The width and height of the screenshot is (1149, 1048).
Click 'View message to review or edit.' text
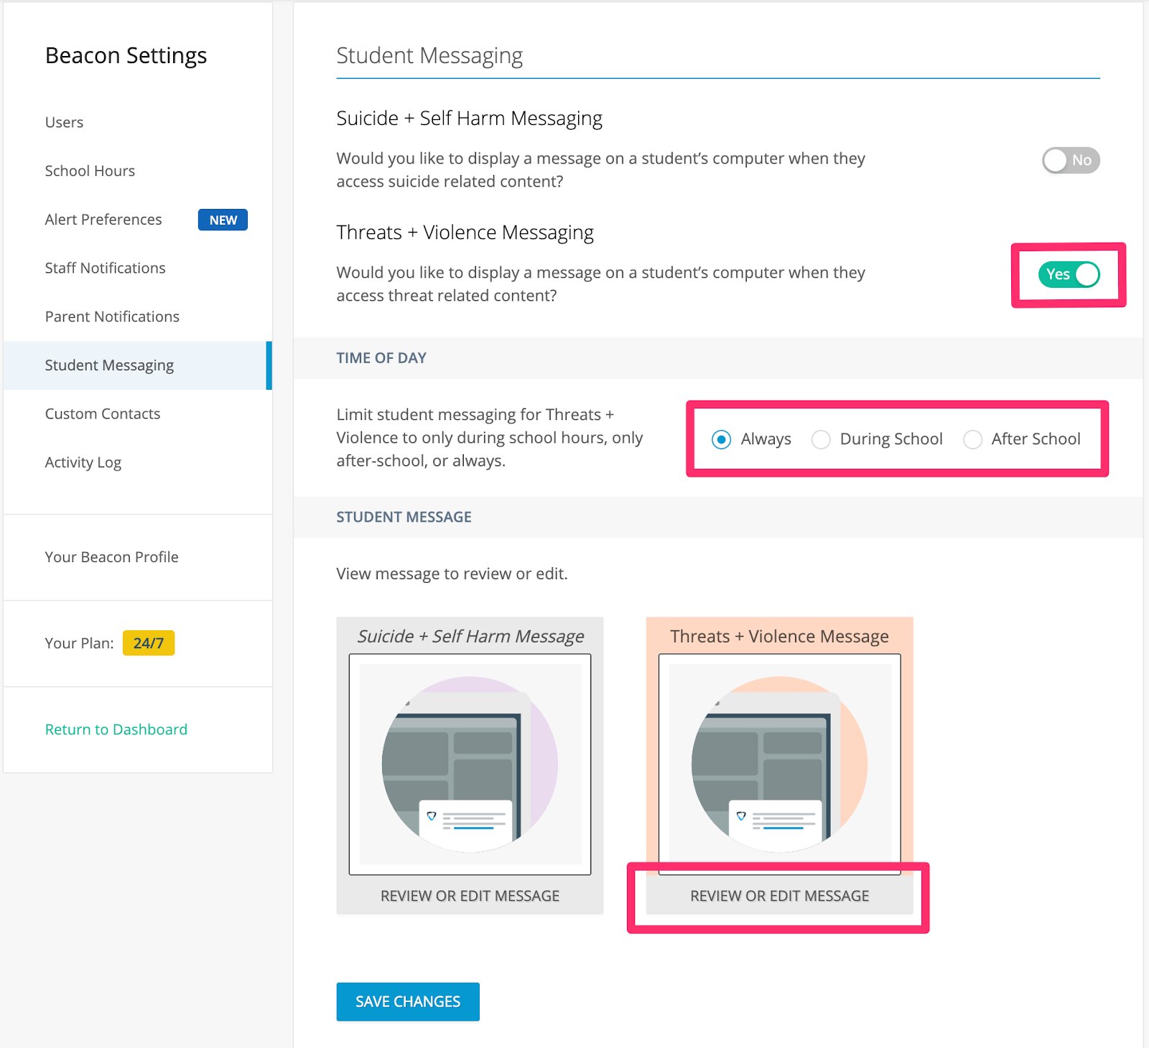click(452, 574)
